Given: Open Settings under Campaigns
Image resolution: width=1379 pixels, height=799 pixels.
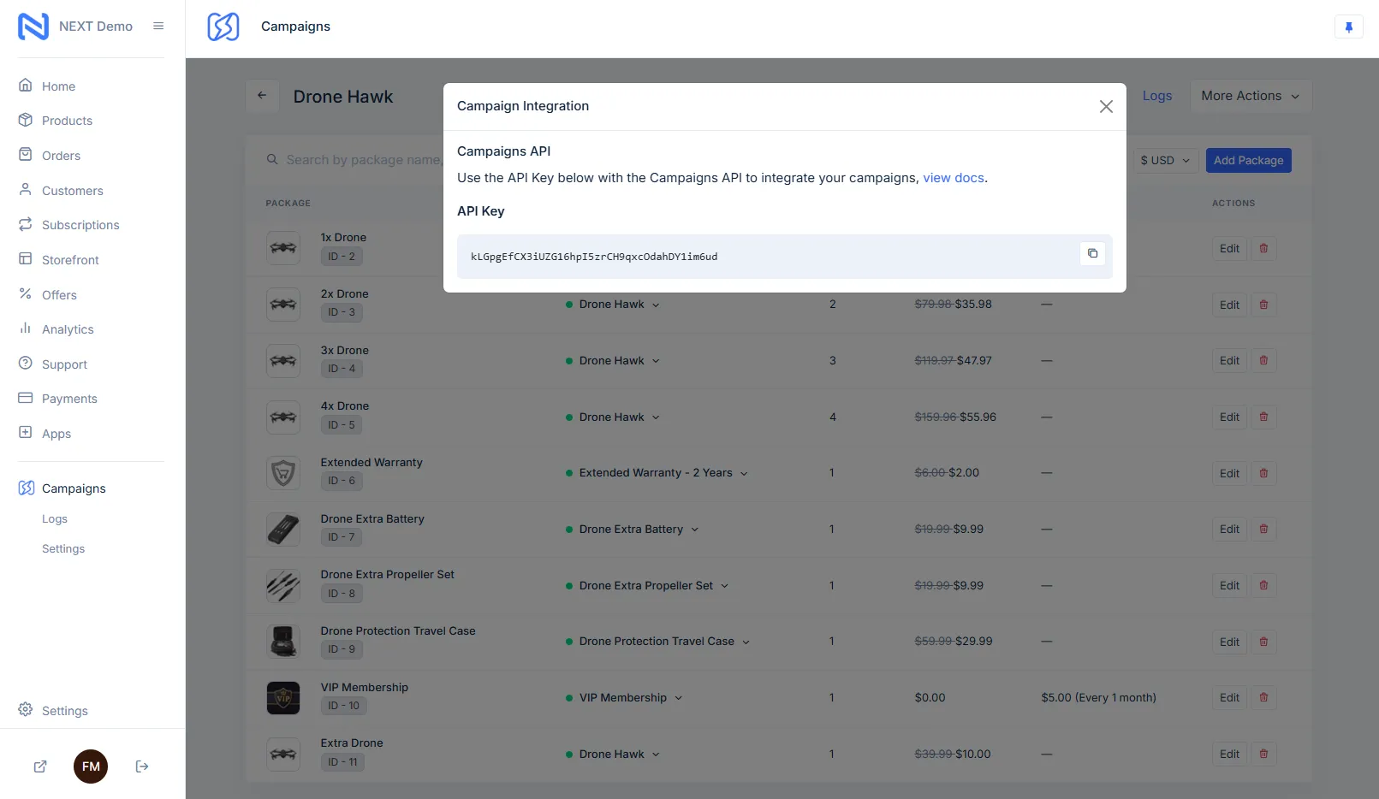Looking at the screenshot, I should point(62,548).
